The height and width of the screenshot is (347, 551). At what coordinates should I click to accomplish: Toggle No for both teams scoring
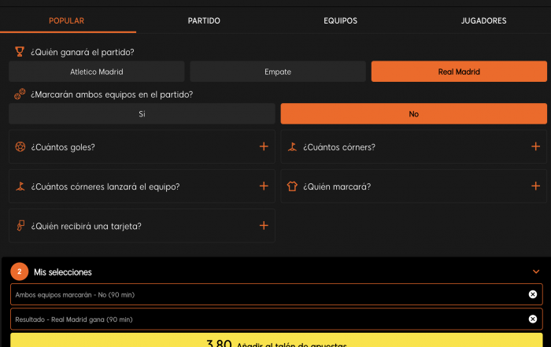pyautogui.click(x=413, y=114)
